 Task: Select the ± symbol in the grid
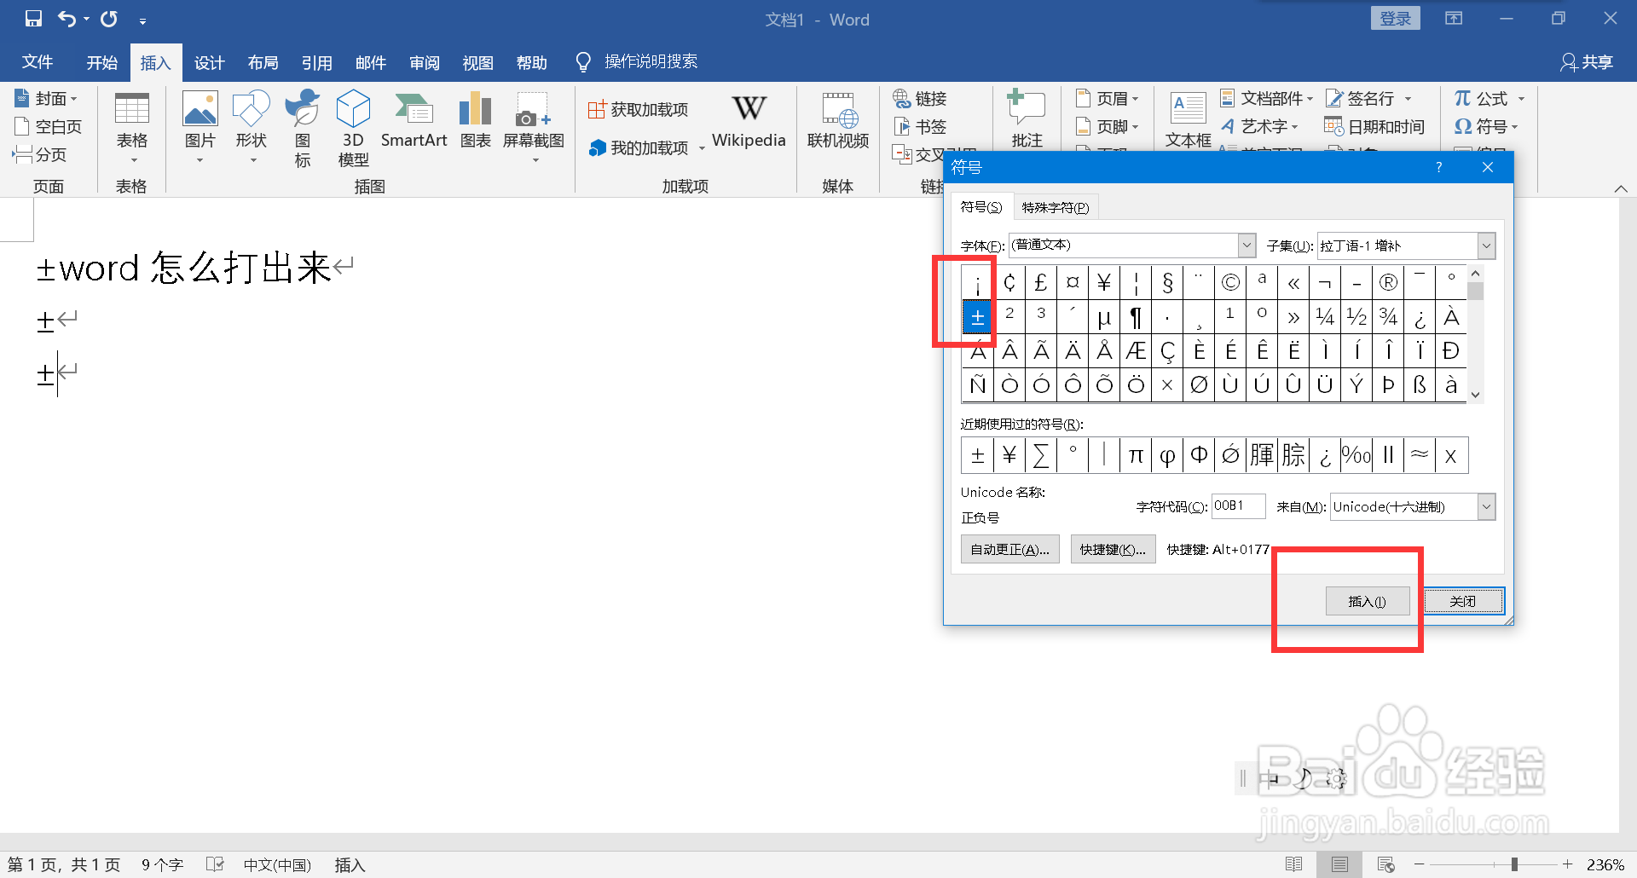[x=977, y=316]
